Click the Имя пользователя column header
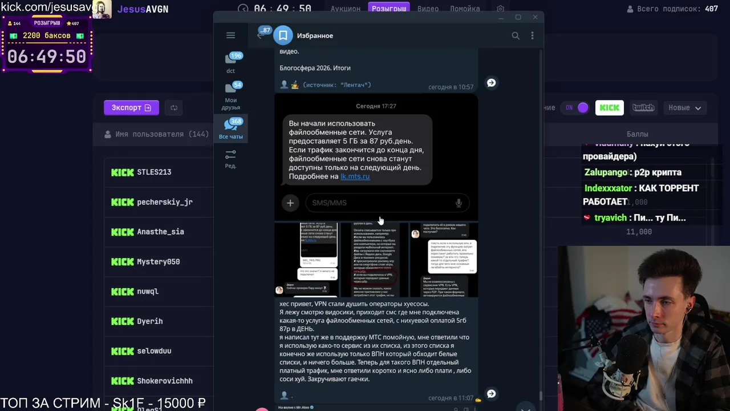 pyautogui.click(x=157, y=134)
